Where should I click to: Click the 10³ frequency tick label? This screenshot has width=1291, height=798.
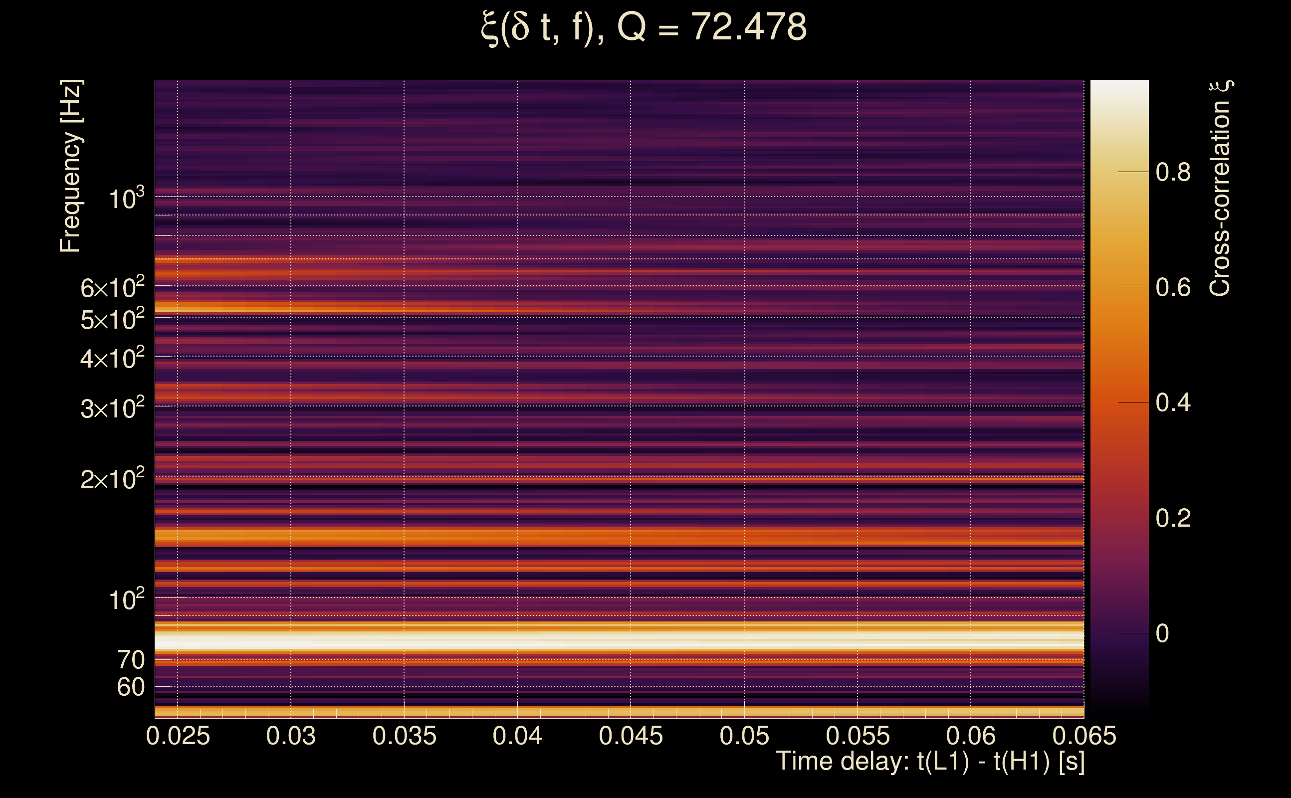coord(126,199)
